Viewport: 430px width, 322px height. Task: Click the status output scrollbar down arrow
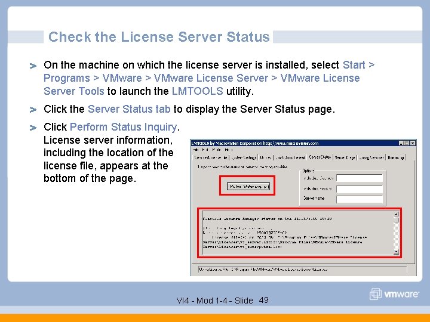(x=396, y=252)
